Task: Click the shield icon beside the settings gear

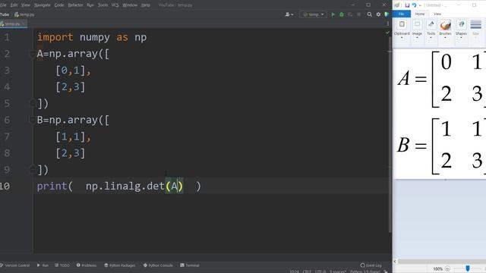Action: 387,14
